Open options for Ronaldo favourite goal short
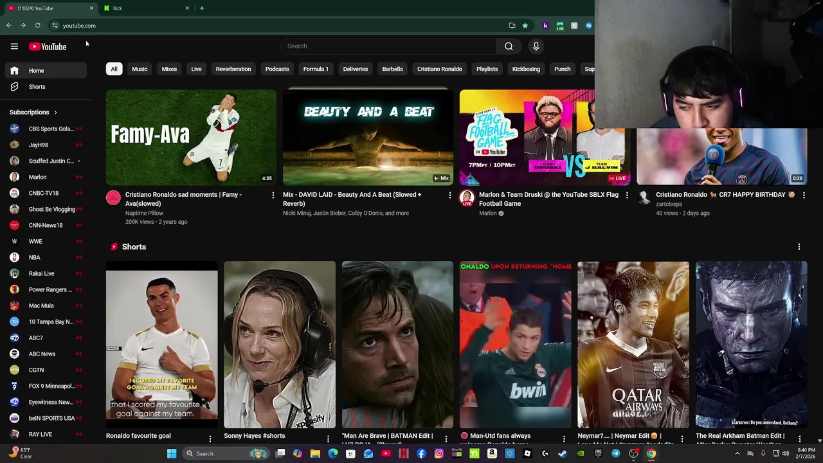This screenshot has width=823, height=463. [x=210, y=439]
